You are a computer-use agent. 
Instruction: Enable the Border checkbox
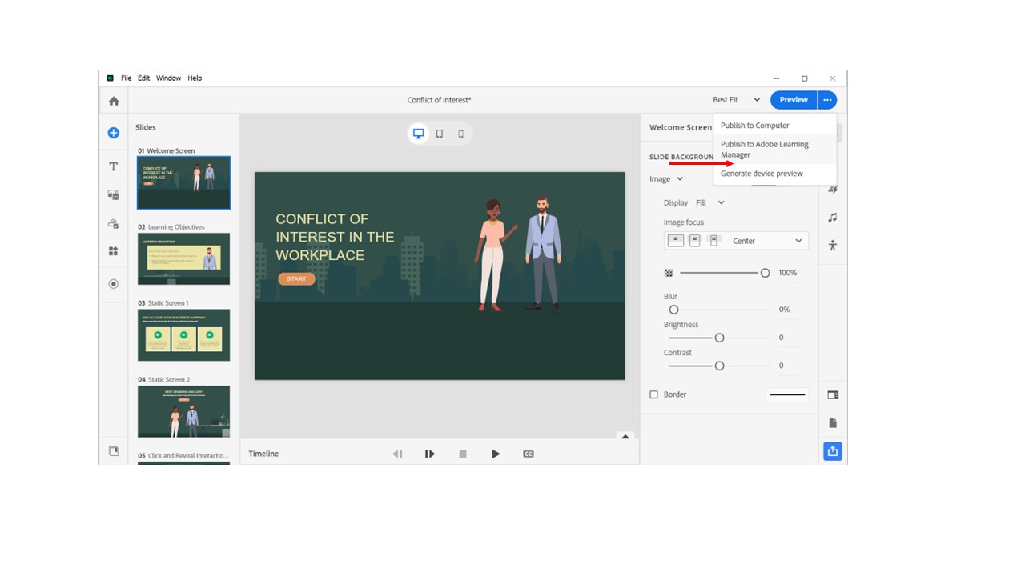tap(653, 394)
